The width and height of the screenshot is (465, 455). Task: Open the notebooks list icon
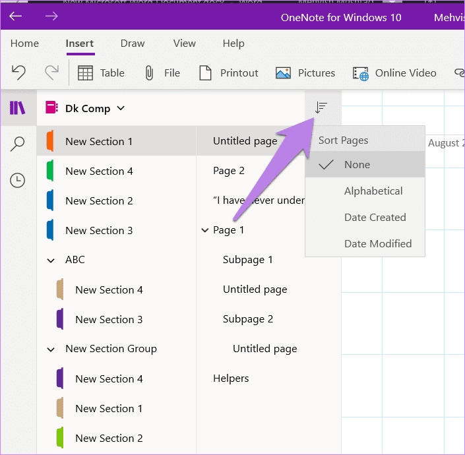coord(18,107)
